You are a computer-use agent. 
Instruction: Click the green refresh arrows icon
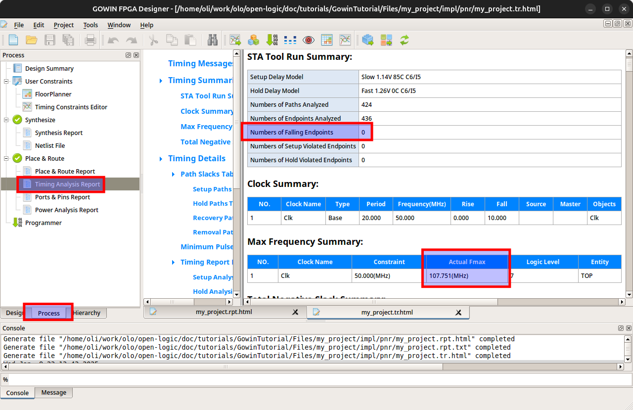405,40
